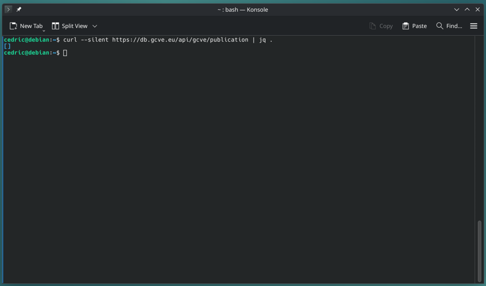Expand the New Tab profile dropdown arrow
Viewport: 486px width, 286px height.
pos(44,30)
